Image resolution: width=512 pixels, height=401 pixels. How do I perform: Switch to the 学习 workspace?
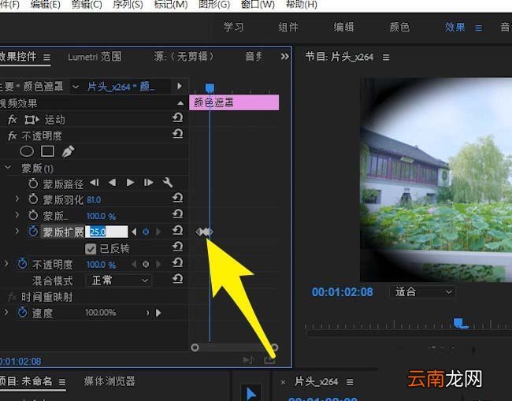[x=233, y=27]
